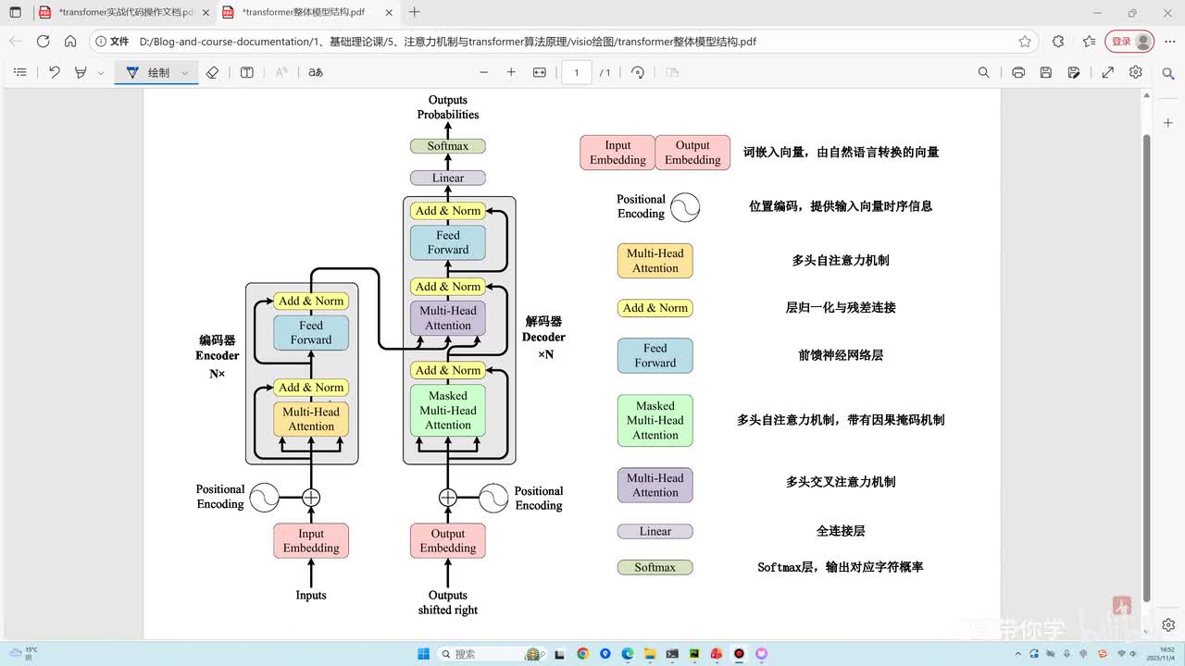Open PyCharm from the taskbar
Screen dimensions: 1185x666
(694, 653)
